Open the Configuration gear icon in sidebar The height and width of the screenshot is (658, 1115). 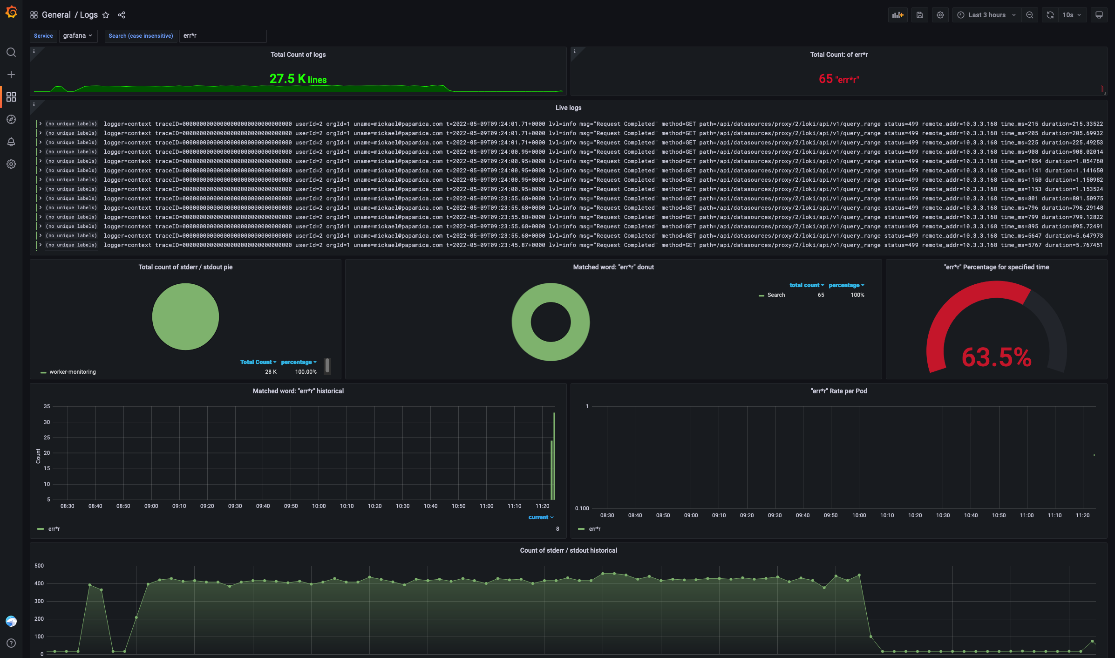coord(11,164)
